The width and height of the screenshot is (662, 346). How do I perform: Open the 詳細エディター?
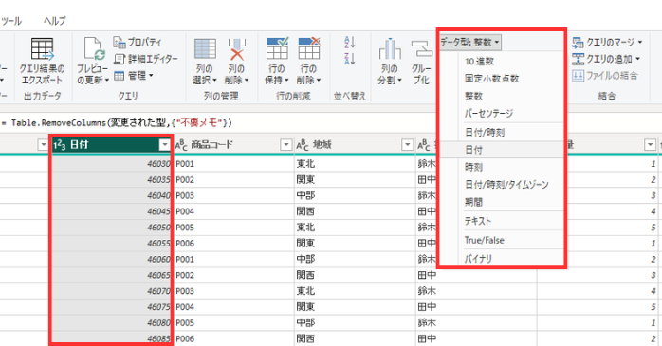pos(146,59)
